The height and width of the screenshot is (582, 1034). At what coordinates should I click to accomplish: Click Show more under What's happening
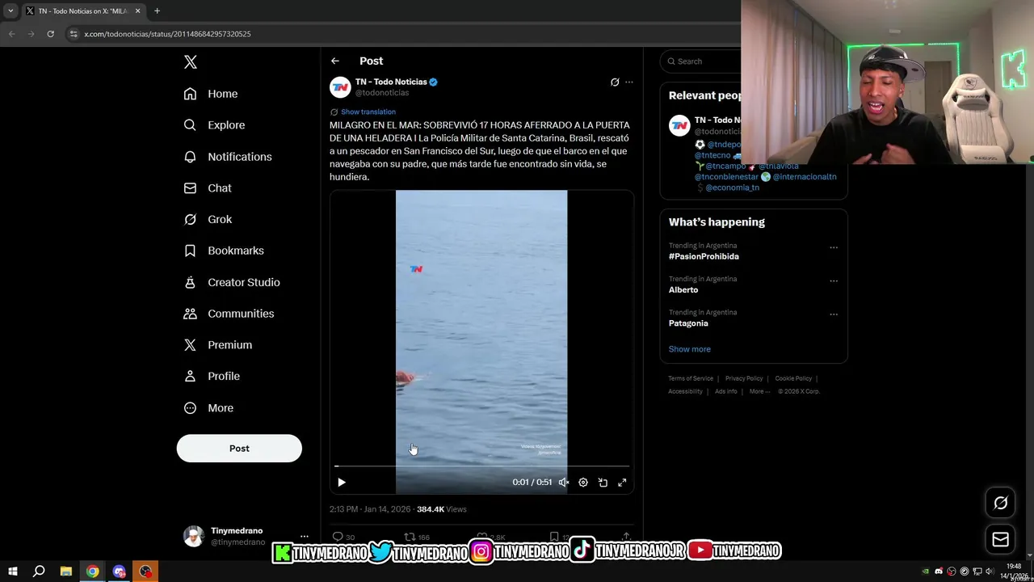pyautogui.click(x=690, y=349)
